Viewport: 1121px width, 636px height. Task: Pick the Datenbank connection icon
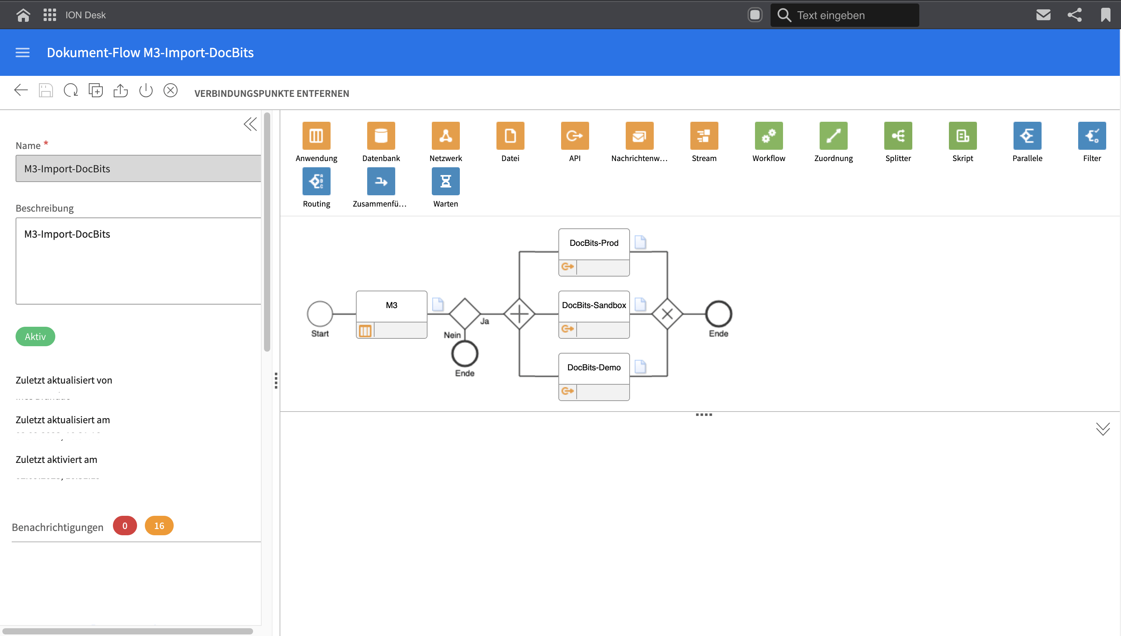coord(381,136)
